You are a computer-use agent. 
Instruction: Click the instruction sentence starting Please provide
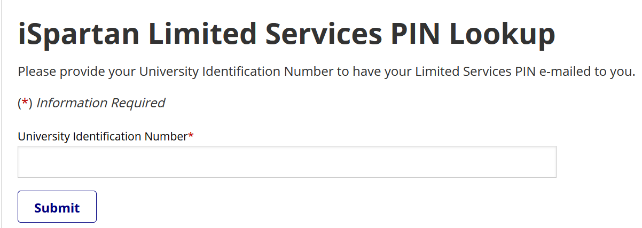click(326, 72)
